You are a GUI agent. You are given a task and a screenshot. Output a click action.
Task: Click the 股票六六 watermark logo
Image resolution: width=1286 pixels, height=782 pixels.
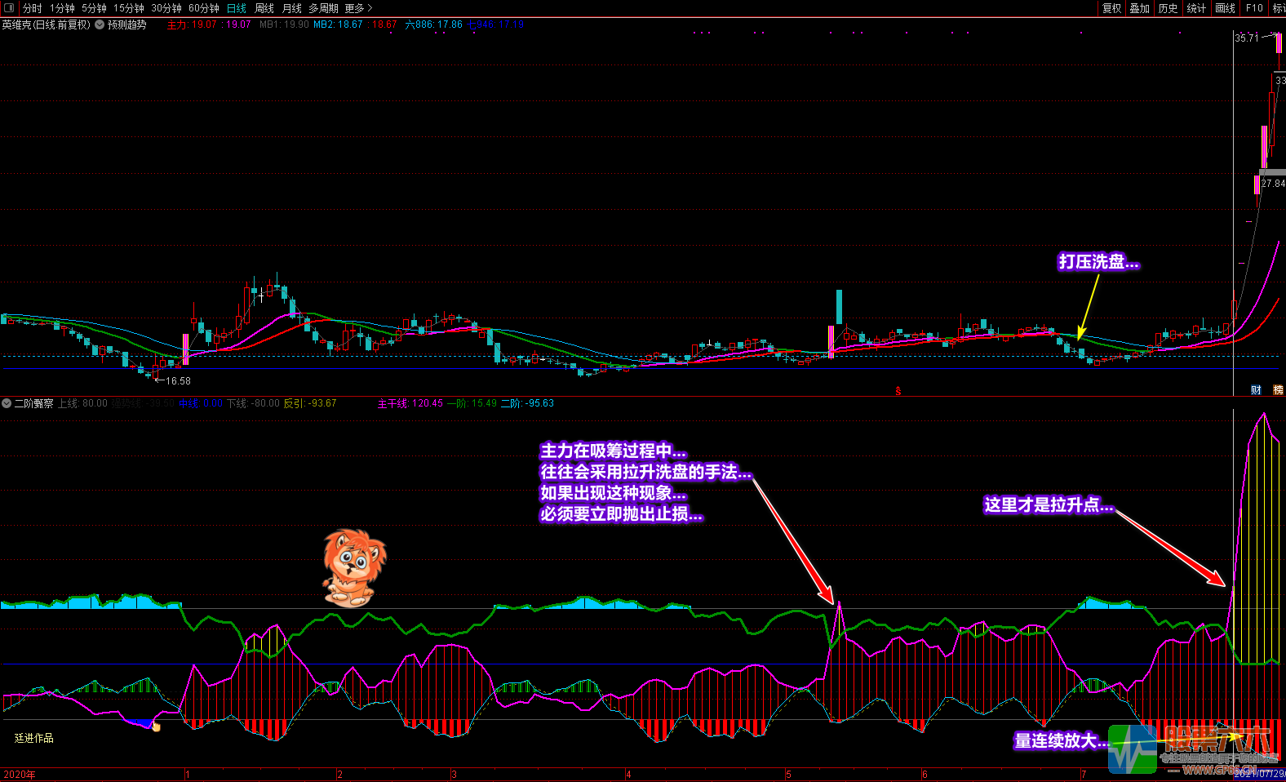[x=1197, y=749]
